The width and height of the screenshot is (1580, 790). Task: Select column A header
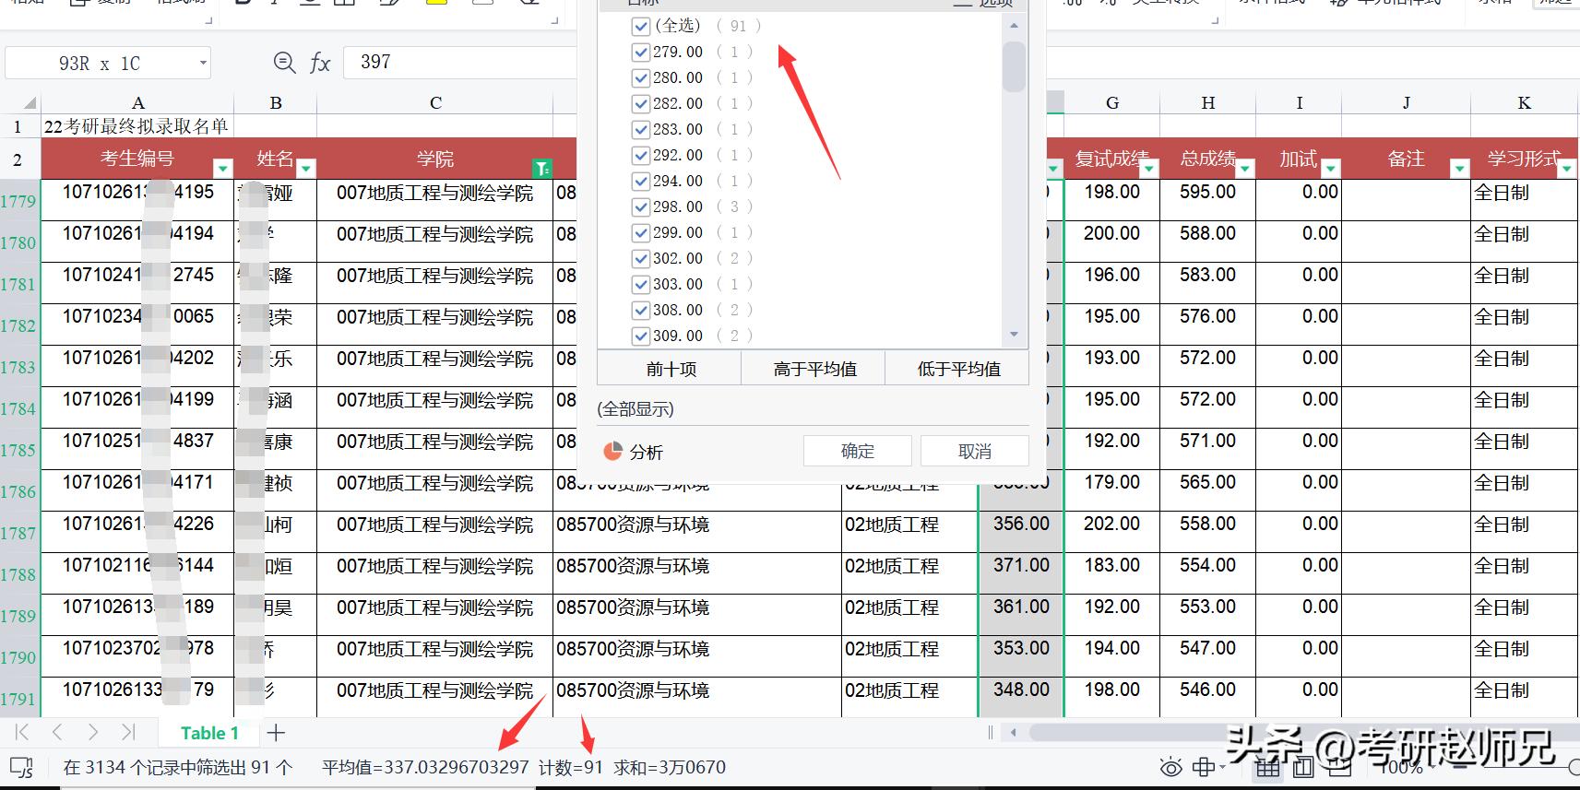coord(137,103)
